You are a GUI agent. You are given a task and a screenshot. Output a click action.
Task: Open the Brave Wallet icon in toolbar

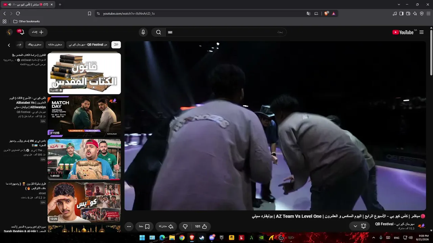point(408,13)
